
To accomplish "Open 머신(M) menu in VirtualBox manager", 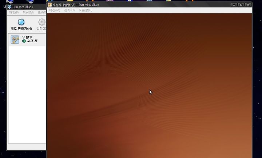I will (x=28, y=12).
